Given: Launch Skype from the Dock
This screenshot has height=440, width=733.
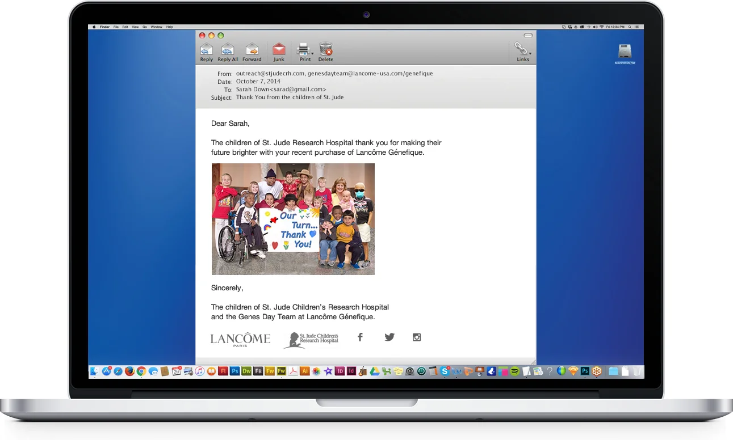Looking at the screenshot, I should (x=445, y=371).
